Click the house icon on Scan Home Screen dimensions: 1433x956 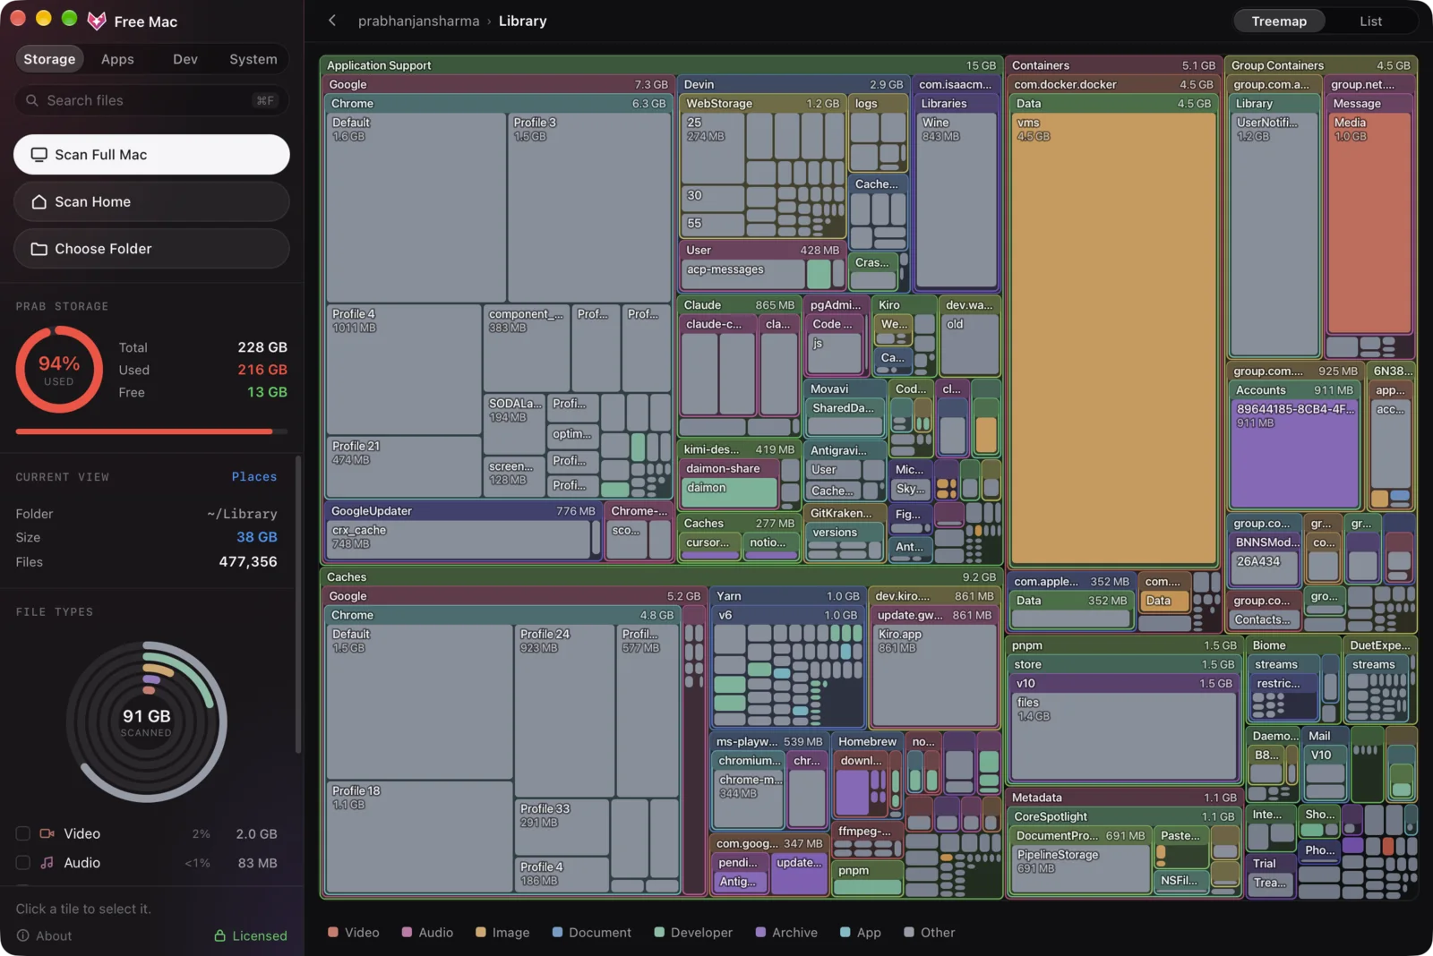(39, 202)
